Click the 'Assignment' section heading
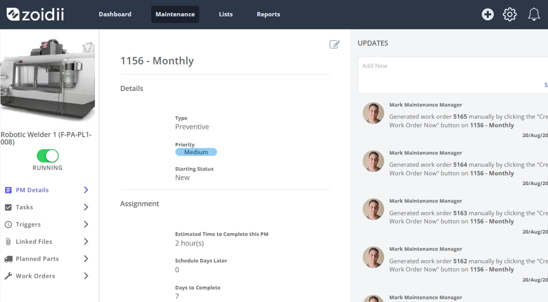 140,204
